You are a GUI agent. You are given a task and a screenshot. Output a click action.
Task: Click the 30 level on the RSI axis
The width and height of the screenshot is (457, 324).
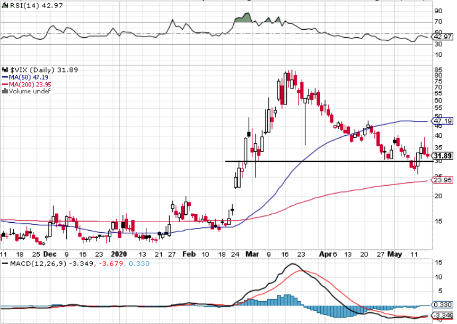(x=438, y=44)
